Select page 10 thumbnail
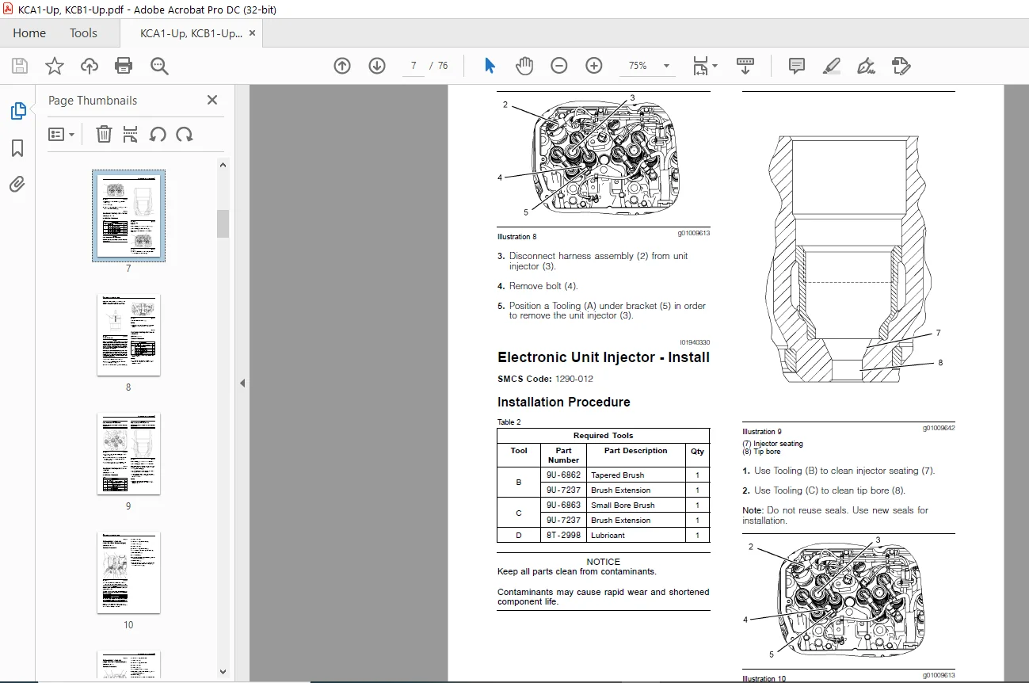 (x=128, y=573)
